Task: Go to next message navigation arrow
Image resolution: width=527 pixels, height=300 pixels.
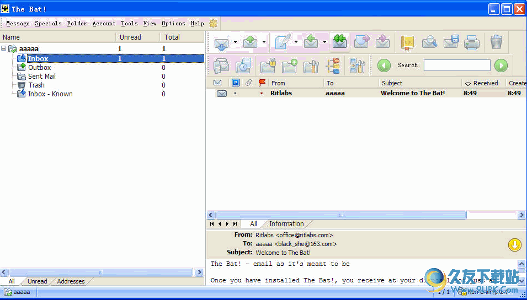Action: point(227,223)
